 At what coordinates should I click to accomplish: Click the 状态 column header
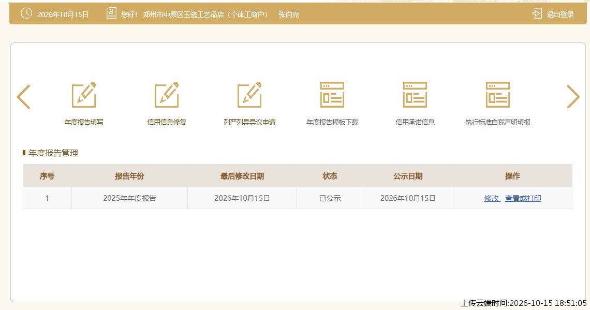[x=330, y=176]
